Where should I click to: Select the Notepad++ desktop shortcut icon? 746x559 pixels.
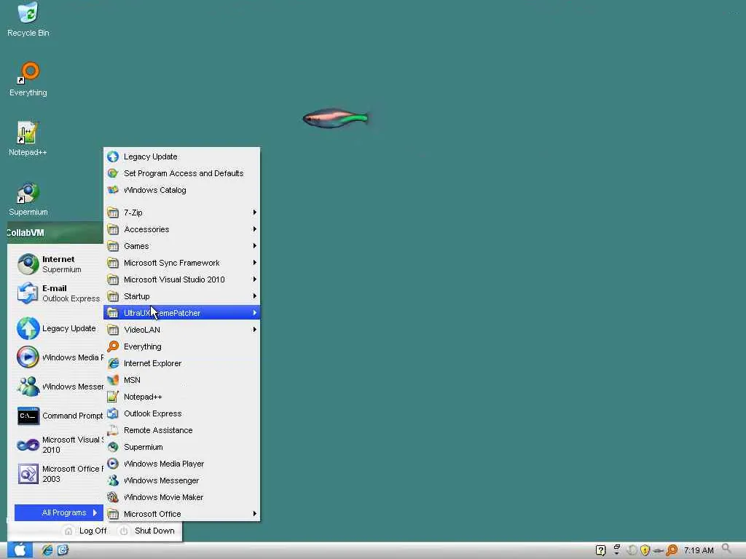[28, 139]
